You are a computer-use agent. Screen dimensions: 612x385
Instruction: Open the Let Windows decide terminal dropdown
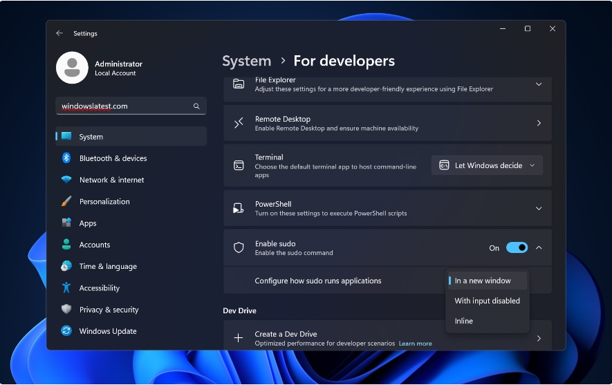(487, 165)
